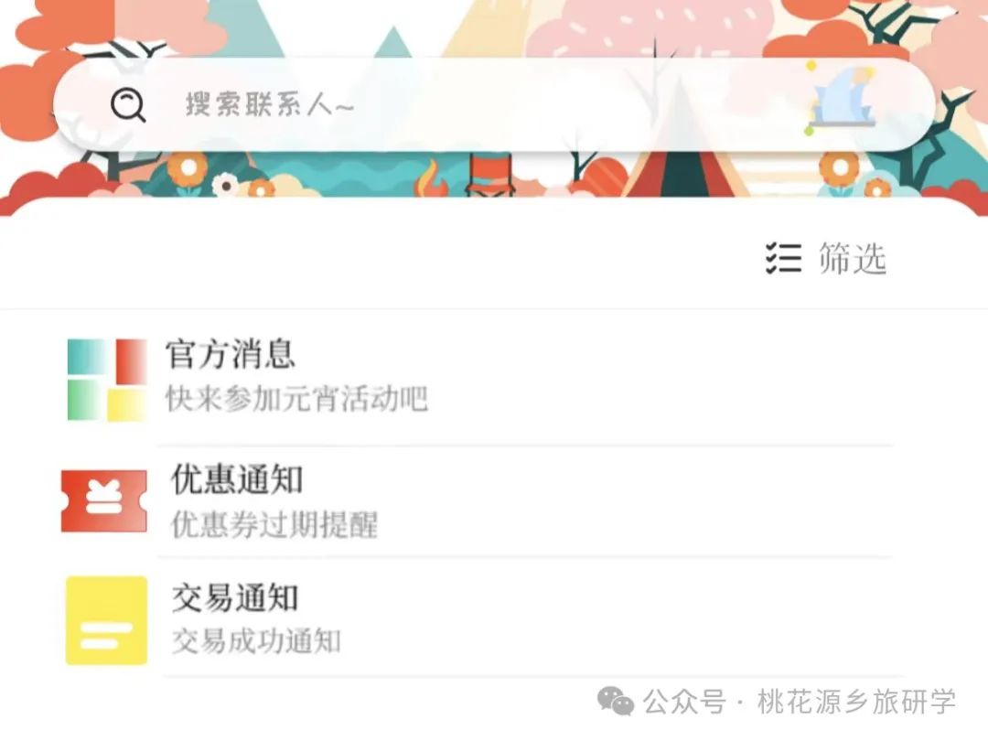Click the WeChat logo watermark
The image size is (988, 741).
coord(616,702)
